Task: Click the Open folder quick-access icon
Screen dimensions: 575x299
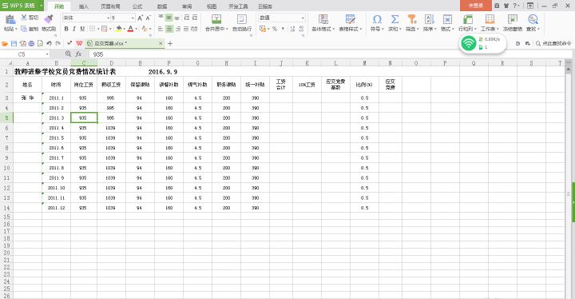Action: (x=5, y=43)
